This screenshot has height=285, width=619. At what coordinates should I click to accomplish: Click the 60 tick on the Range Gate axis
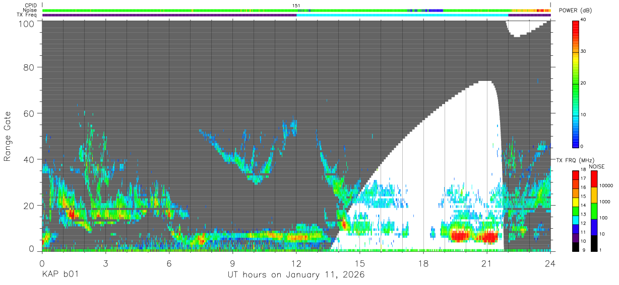(29, 114)
